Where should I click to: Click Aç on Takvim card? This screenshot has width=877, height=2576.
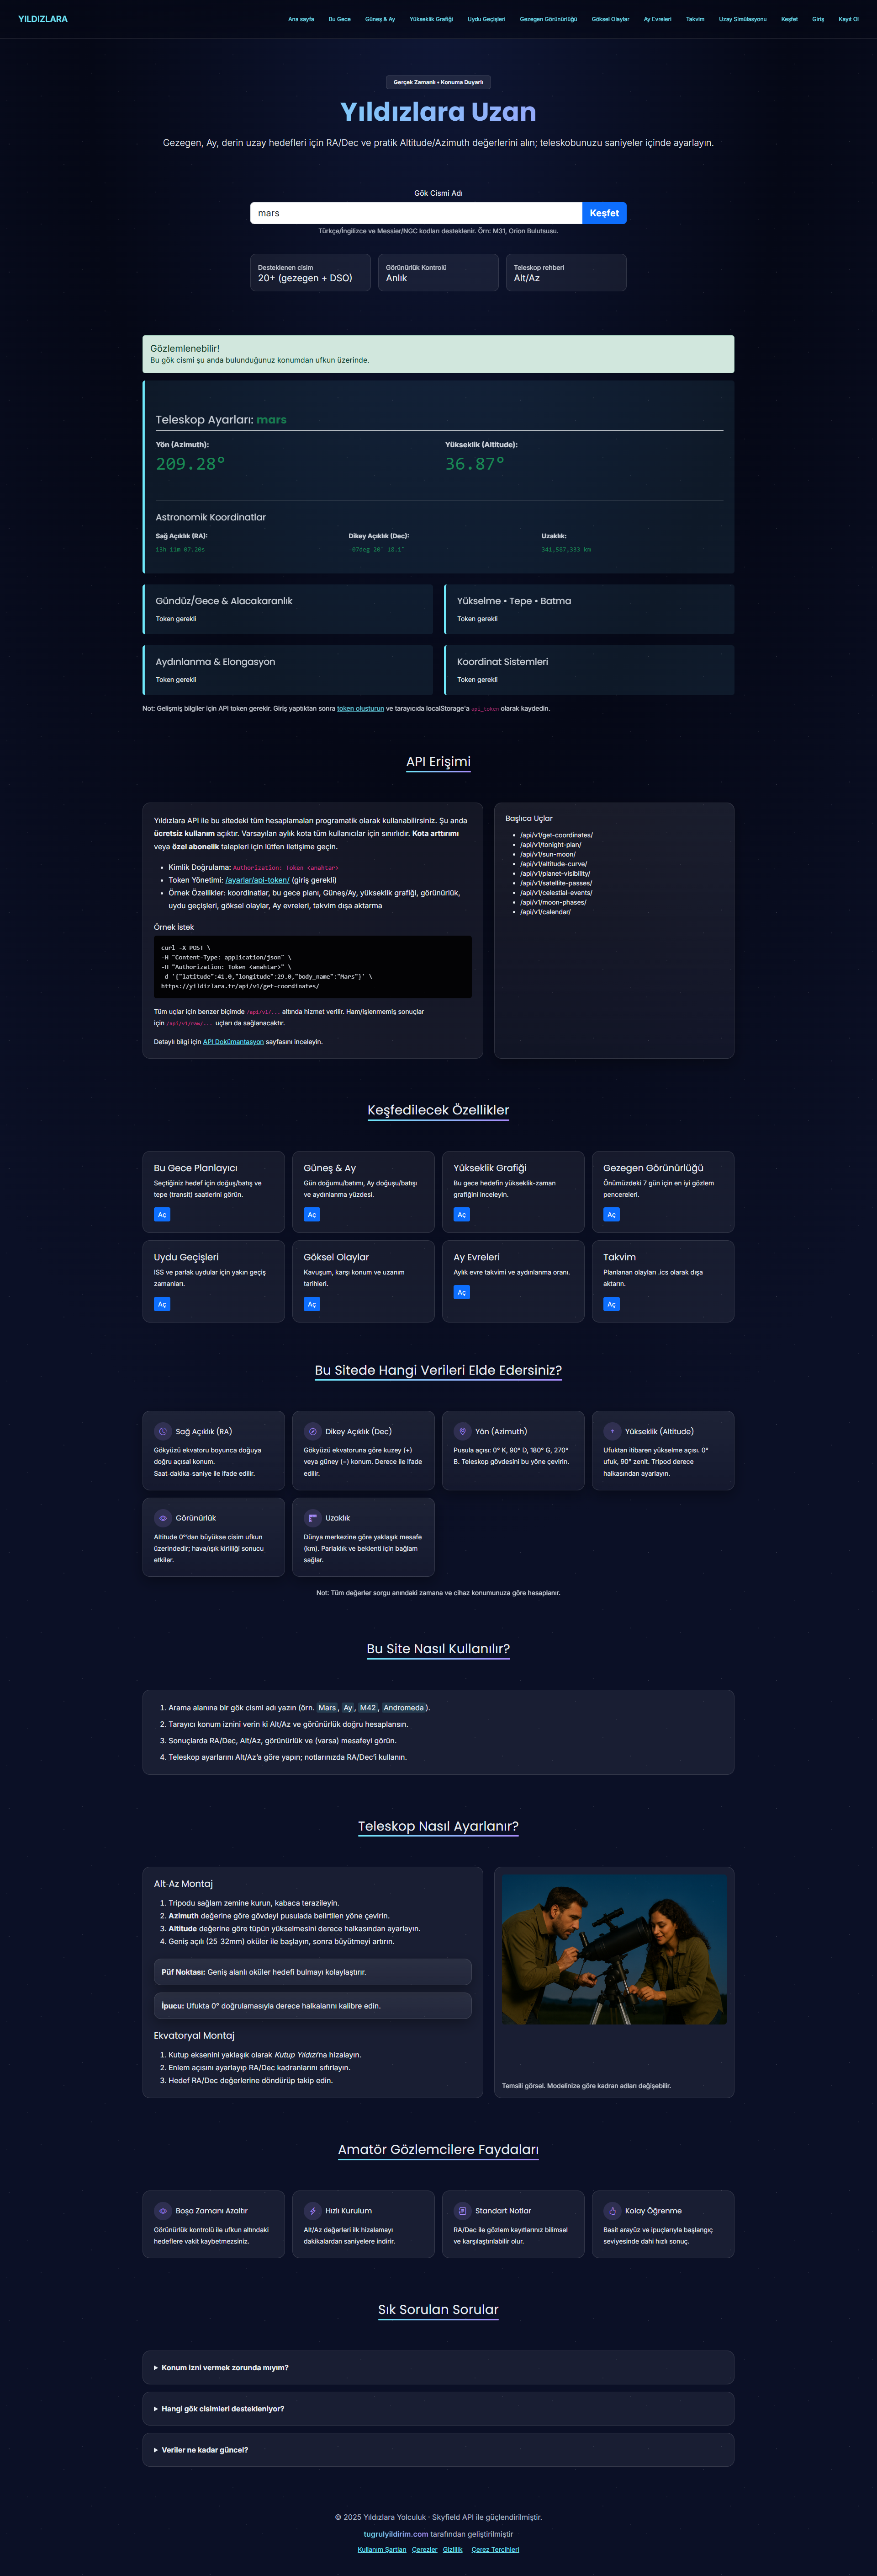(x=611, y=1304)
